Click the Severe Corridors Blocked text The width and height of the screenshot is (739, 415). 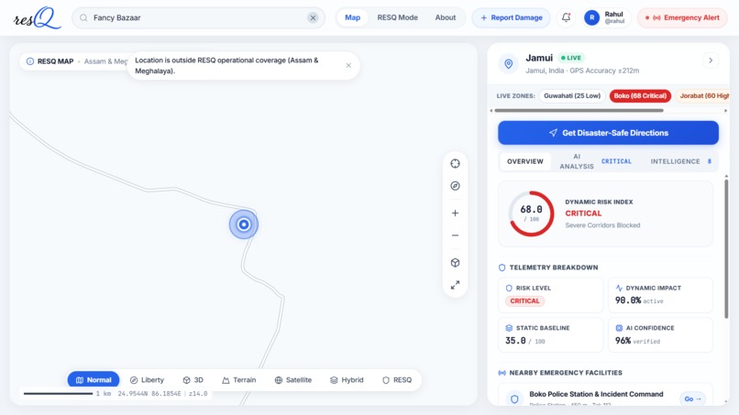coord(602,225)
